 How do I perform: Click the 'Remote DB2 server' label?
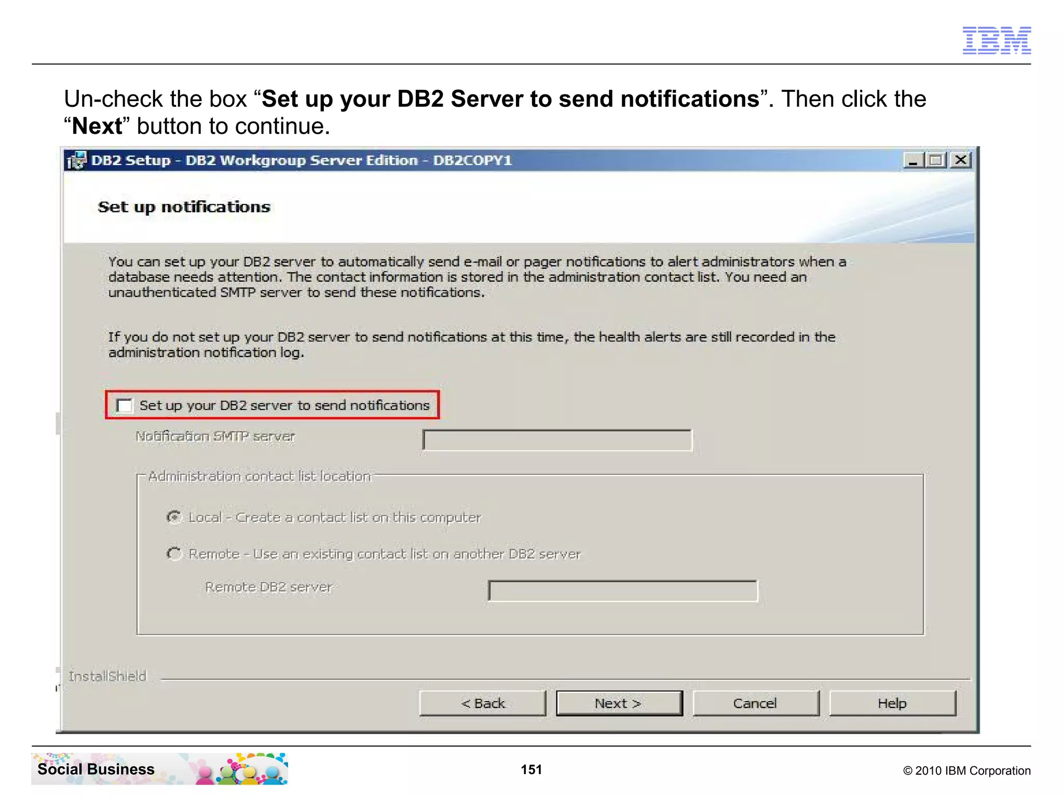(269, 587)
